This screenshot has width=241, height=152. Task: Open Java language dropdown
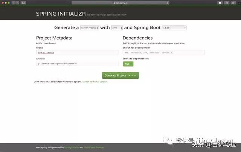pos(117,28)
